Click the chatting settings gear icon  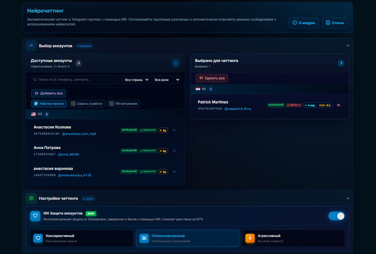pos(31,198)
